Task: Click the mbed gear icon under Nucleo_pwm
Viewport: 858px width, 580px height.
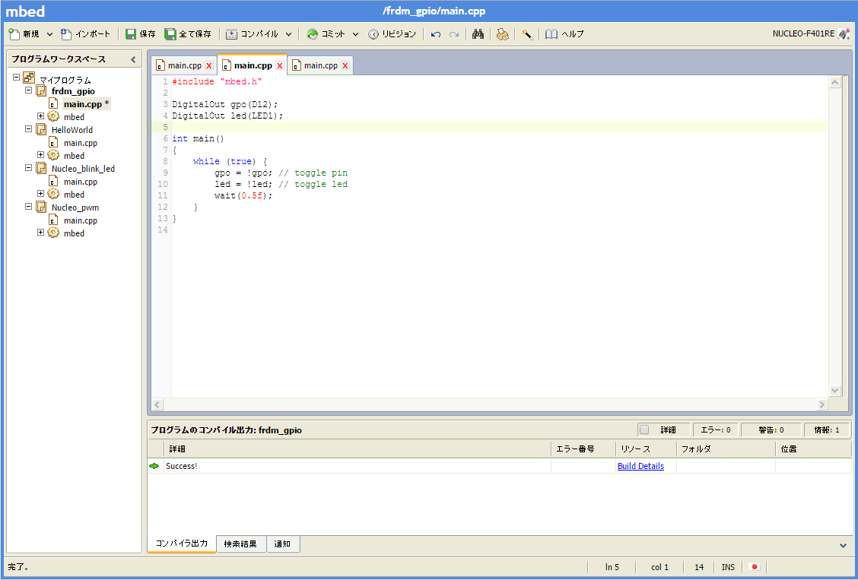Action: click(x=53, y=233)
